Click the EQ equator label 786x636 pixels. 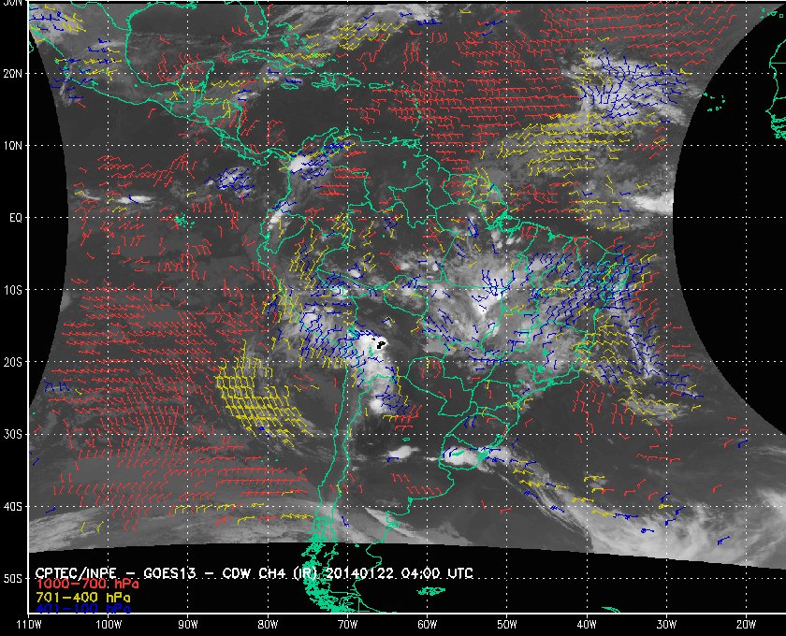point(16,218)
